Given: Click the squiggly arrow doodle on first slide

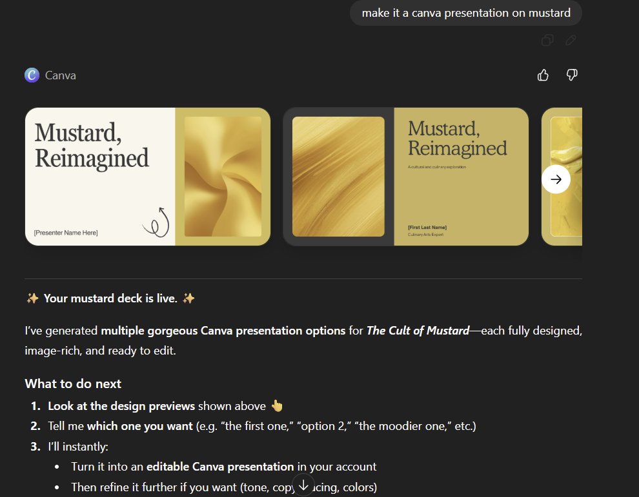Looking at the screenshot, I should pos(157,222).
